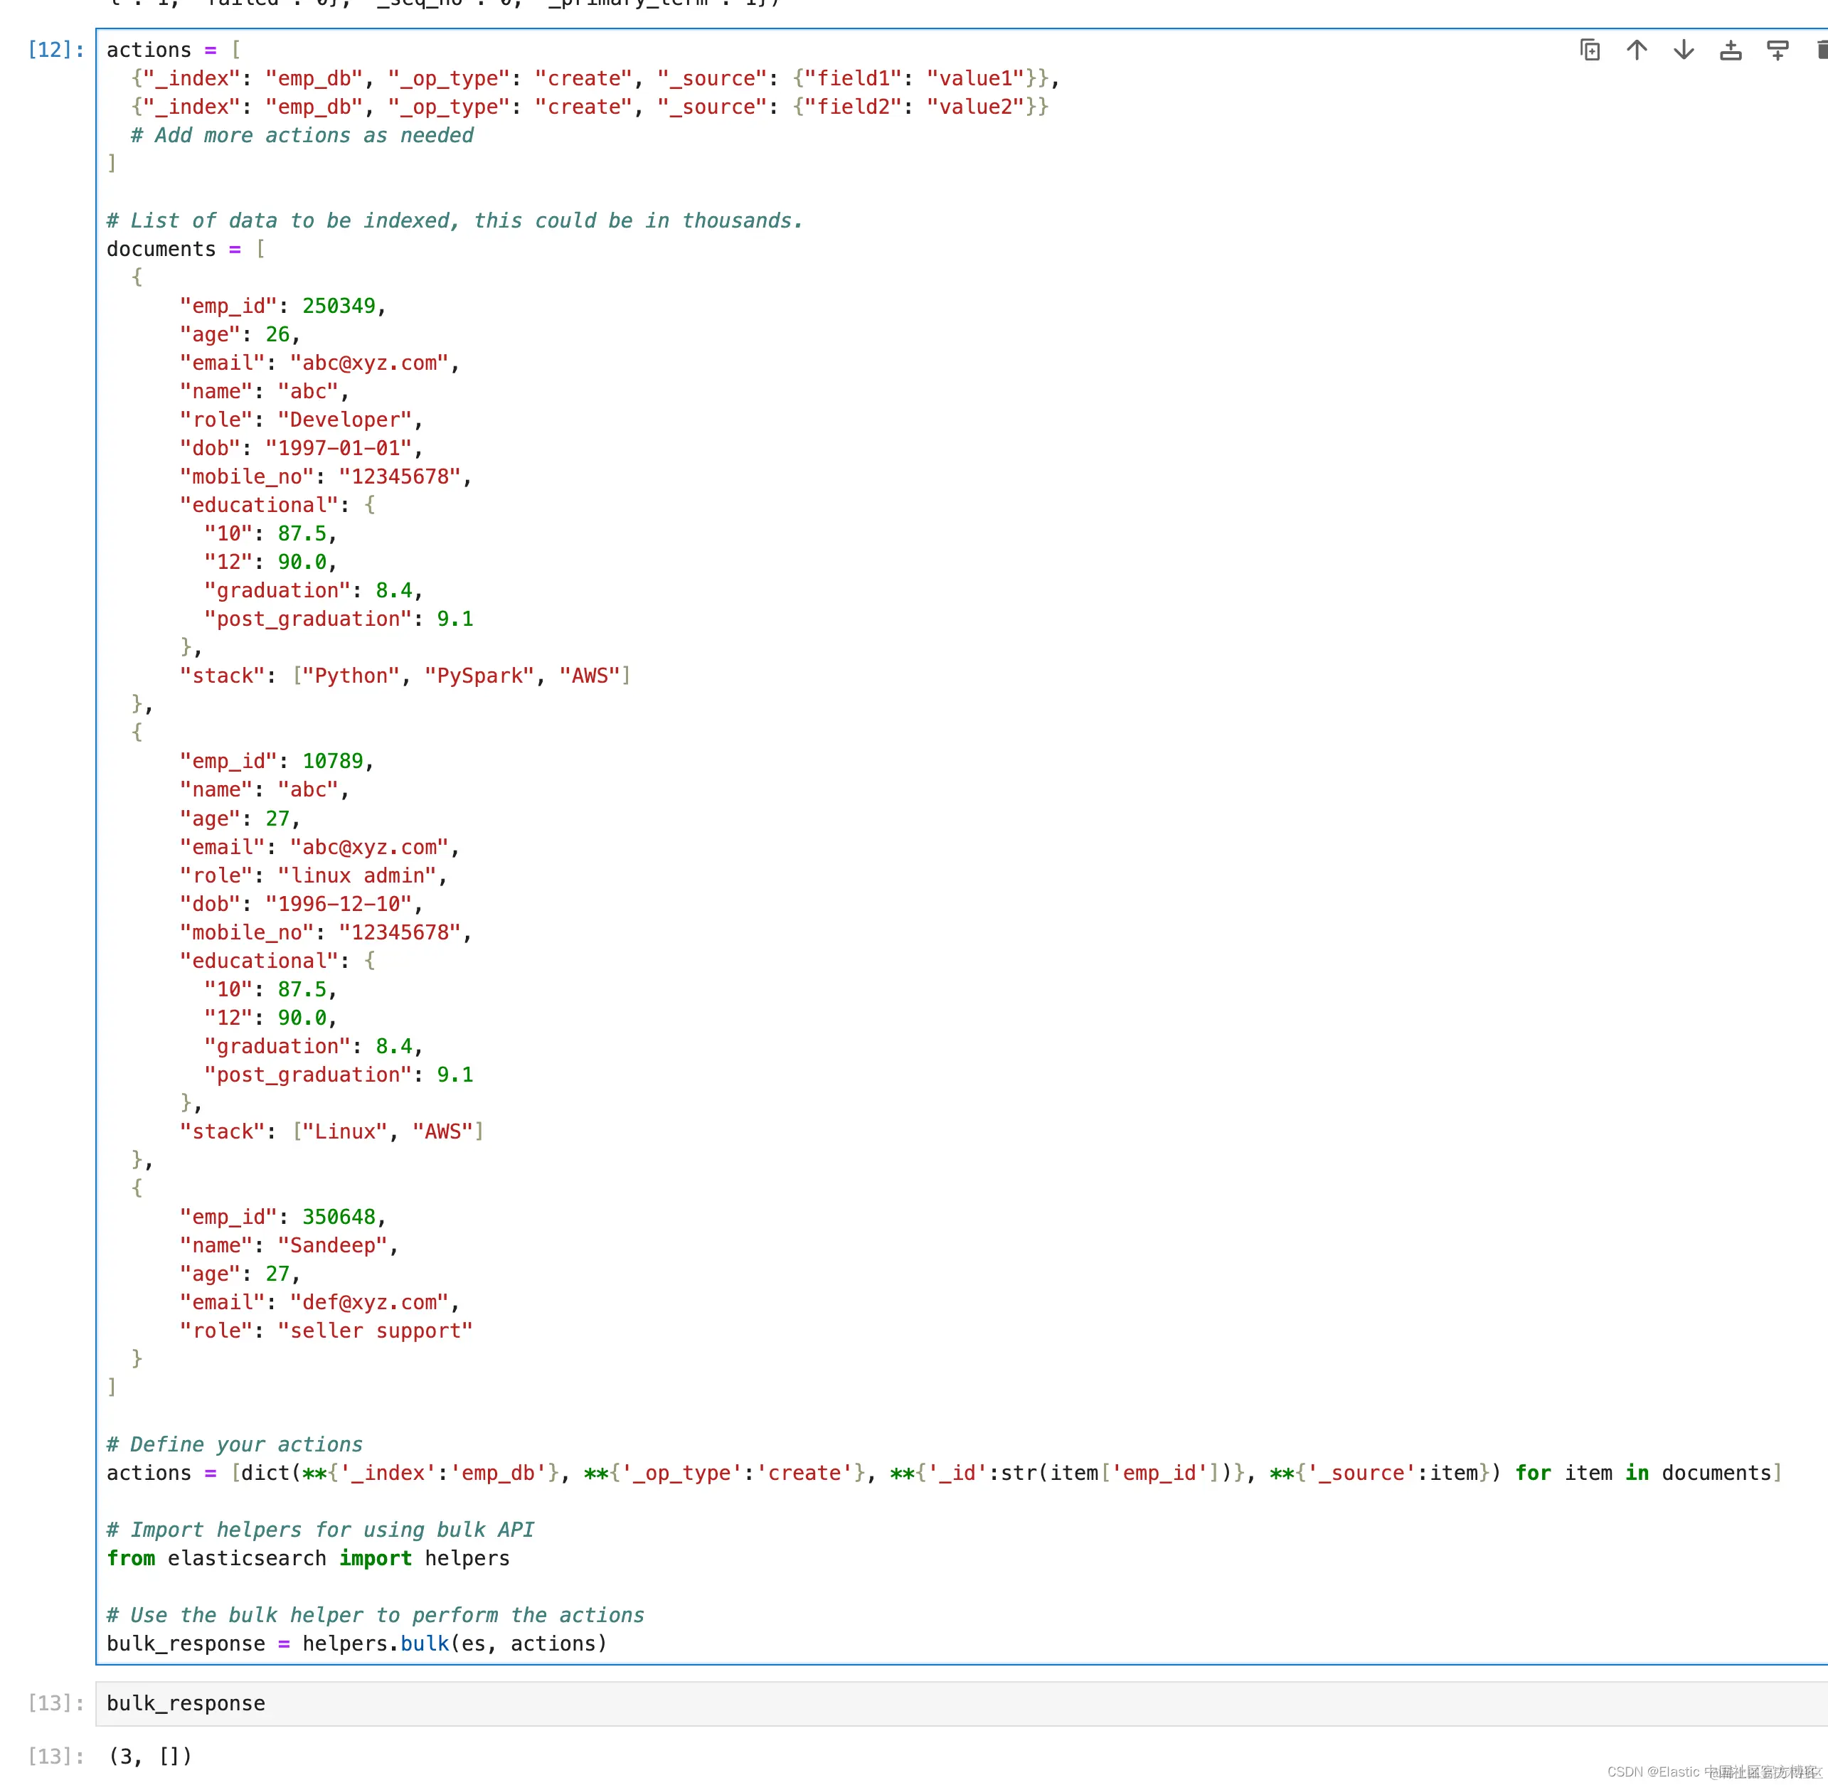Duplicate the active cell with the copy icon
This screenshot has width=1828, height=1785.
(1590, 50)
